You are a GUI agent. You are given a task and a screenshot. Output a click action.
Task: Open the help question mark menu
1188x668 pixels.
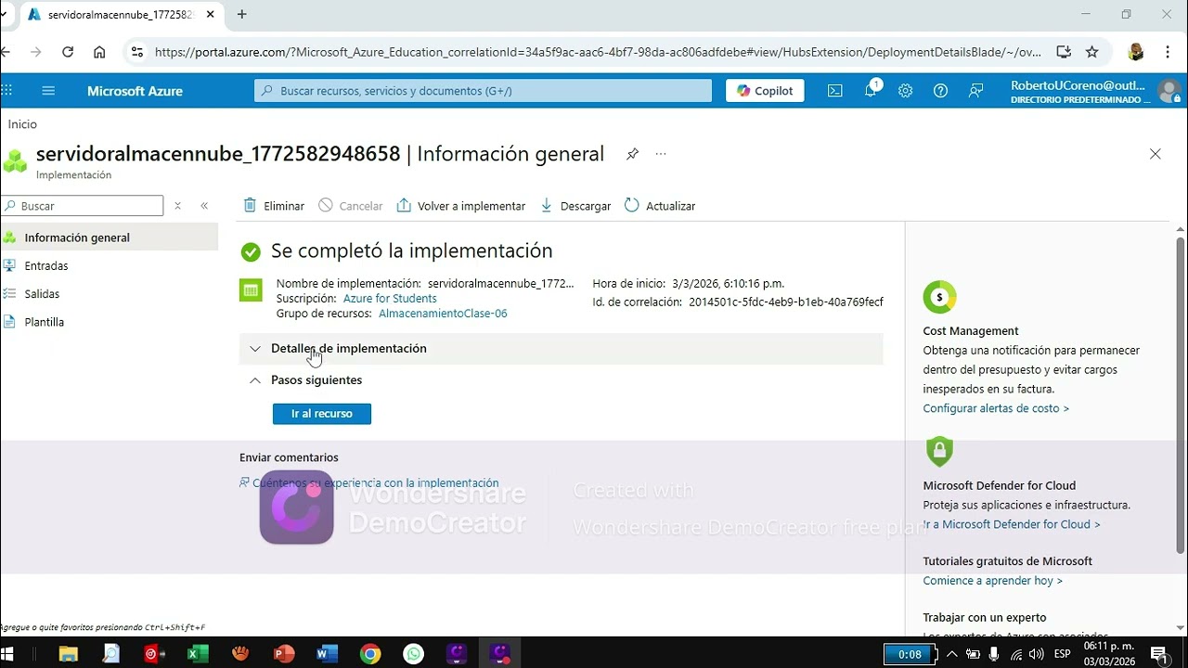(940, 91)
